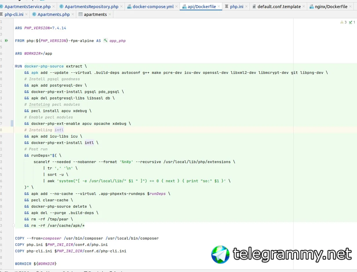The width and height of the screenshot is (357, 272).
Task: Click the Telegram paper plane logo
Action: point(220,254)
